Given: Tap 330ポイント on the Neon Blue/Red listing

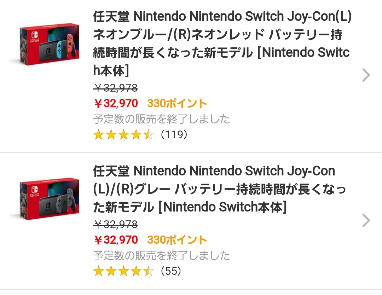Looking at the screenshot, I should 177,104.
